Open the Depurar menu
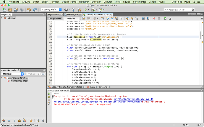 point(108,2)
